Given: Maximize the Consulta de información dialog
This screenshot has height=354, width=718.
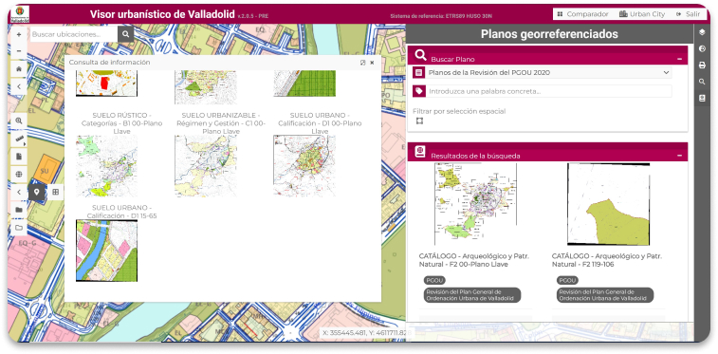Looking at the screenshot, I should (x=362, y=63).
